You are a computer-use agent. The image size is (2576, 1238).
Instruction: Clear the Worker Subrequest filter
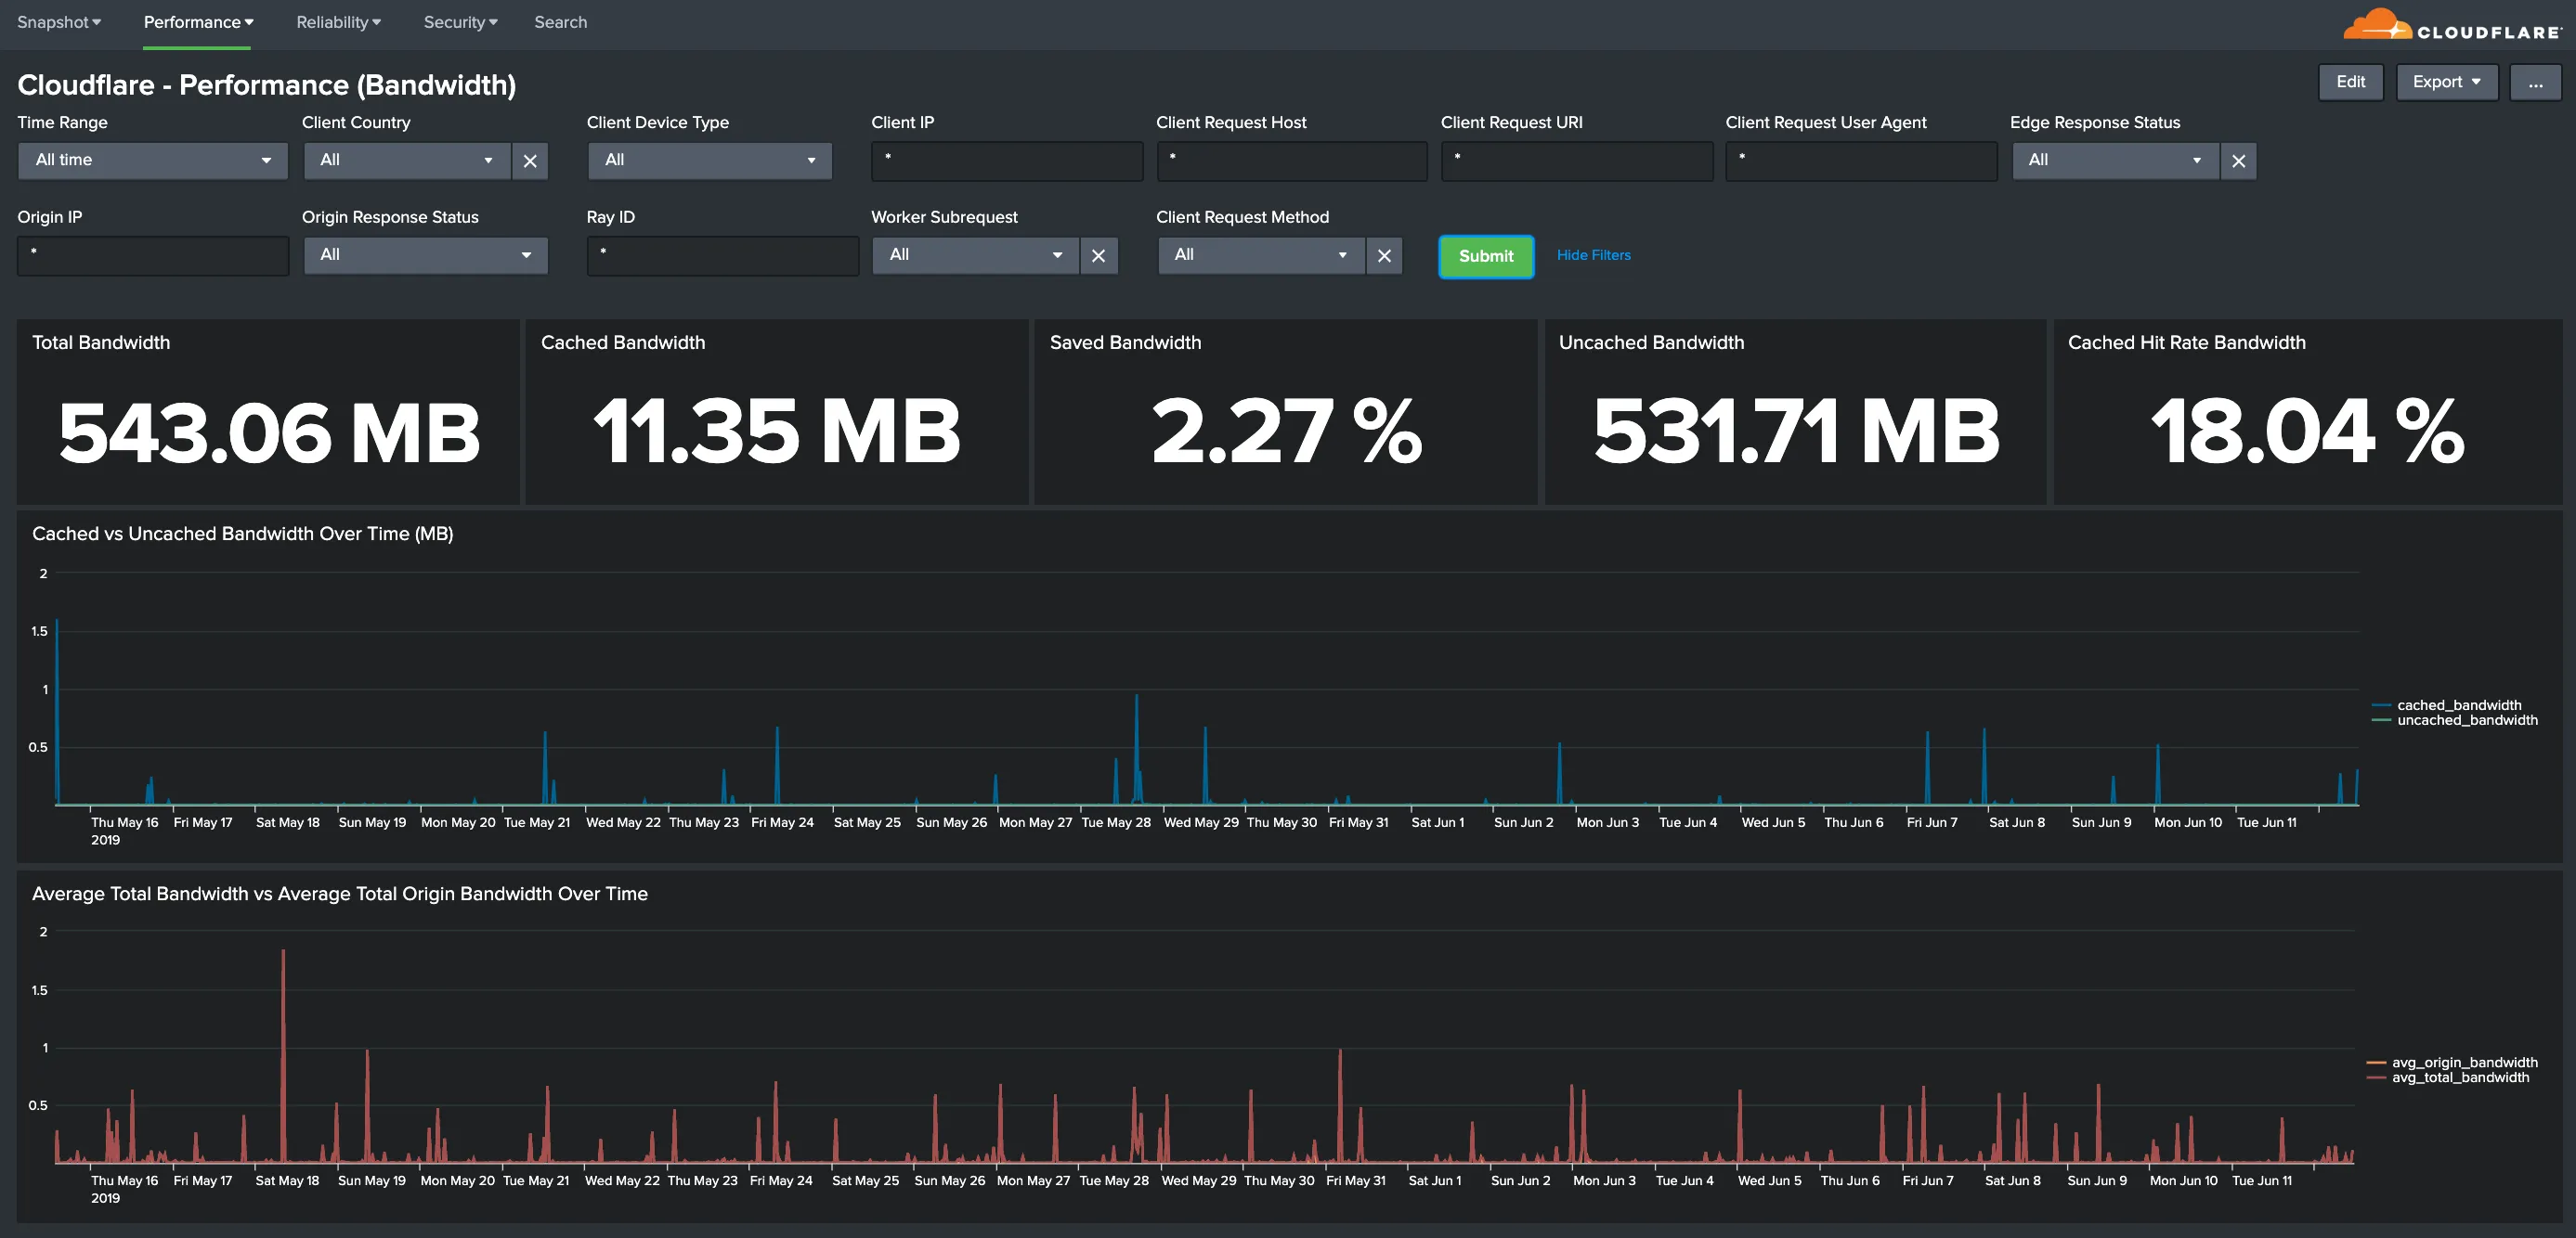coord(1099,255)
